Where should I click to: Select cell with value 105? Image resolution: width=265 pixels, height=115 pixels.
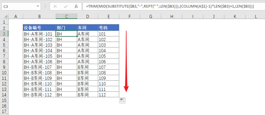(x=108, y=56)
